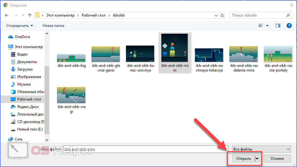Open Загрузки folder in sidebar
This screenshot has height=167, width=297.
(x=25, y=69)
